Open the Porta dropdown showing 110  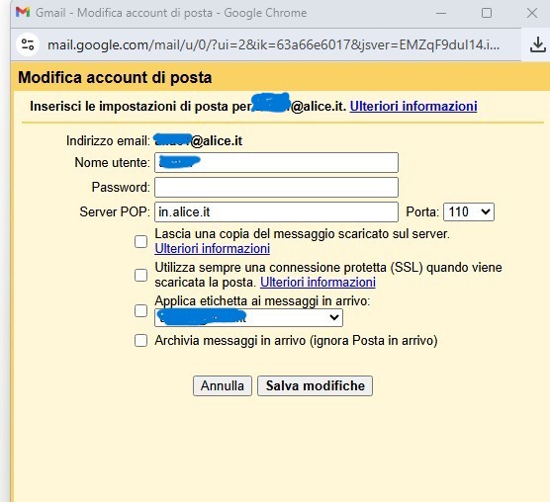[469, 211]
